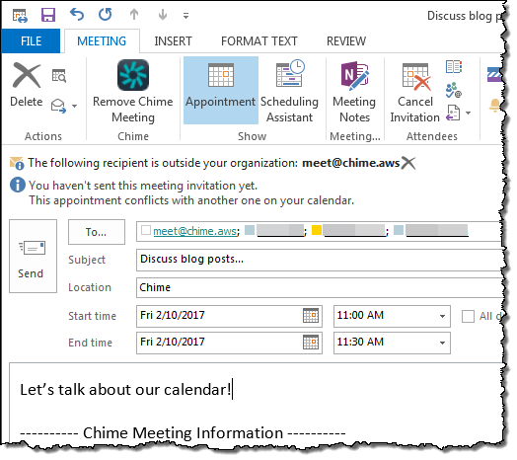The height and width of the screenshot is (460, 517).
Task: Click the Response Options icon
Action: pyautogui.click(x=453, y=113)
